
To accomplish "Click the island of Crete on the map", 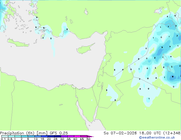I will click(18, 43).
